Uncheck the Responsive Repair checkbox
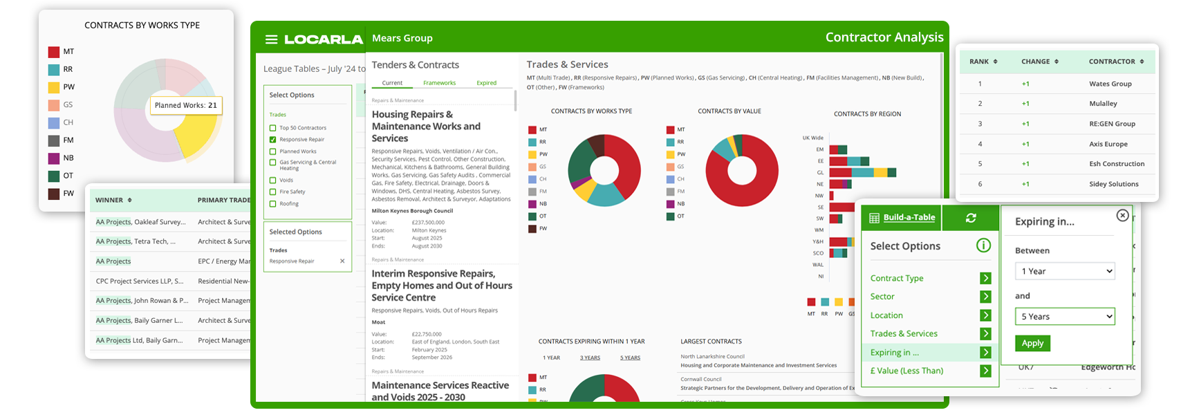 click(273, 140)
